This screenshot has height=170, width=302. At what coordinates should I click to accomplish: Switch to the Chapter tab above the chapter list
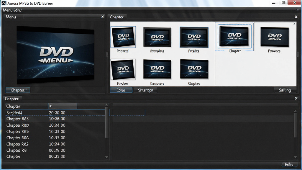(x=12, y=99)
